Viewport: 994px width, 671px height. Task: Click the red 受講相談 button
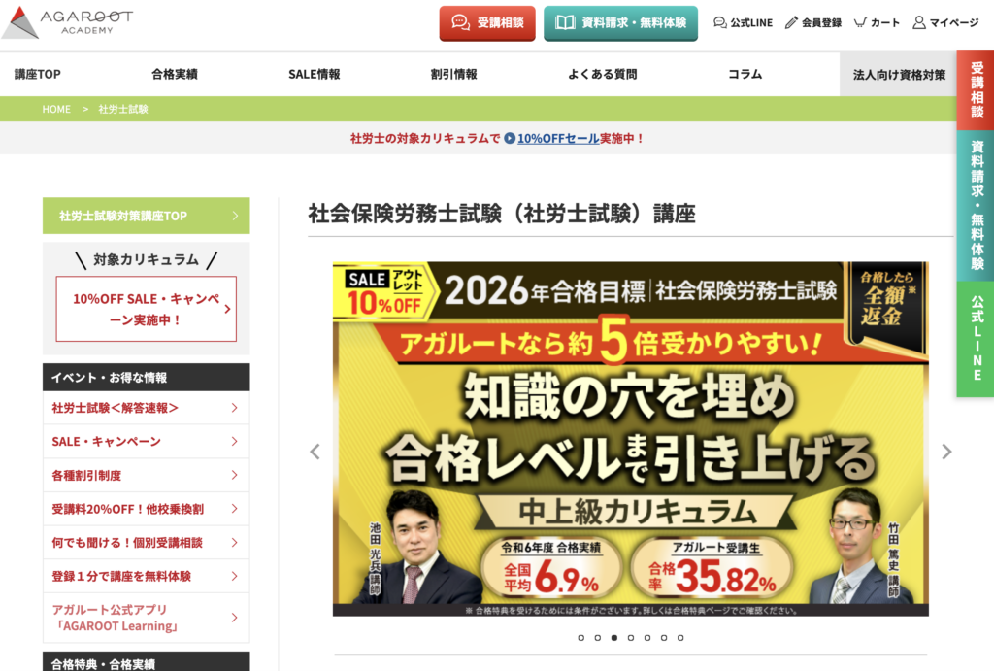point(487,23)
